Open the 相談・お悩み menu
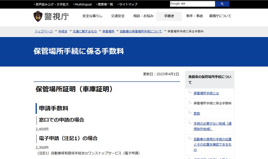Screen dimensions: 268x159 click(x=143, y=16)
